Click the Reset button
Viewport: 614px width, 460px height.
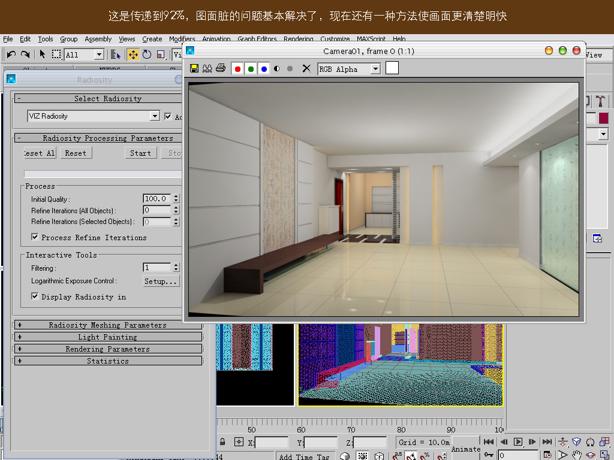click(x=76, y=153)
